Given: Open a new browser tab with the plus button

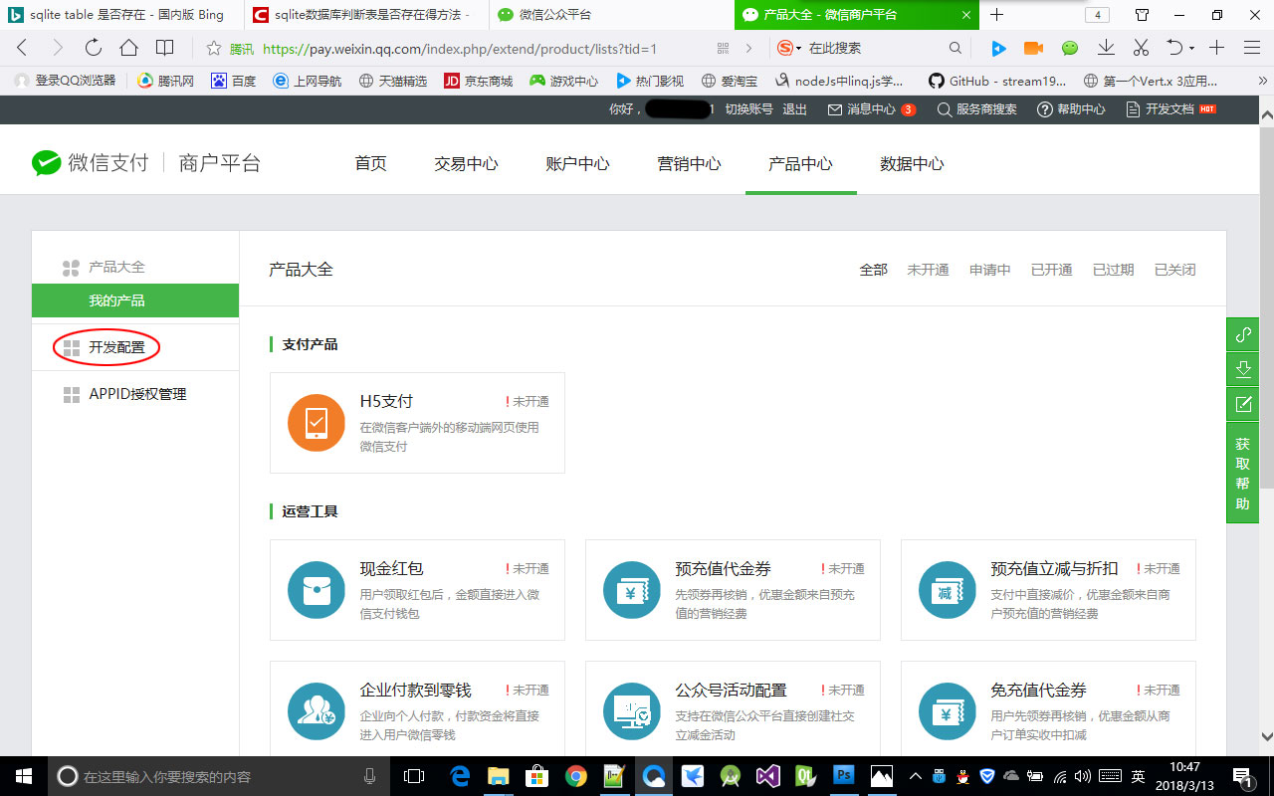Looking at the screenshot, I should tap(996, 15).
